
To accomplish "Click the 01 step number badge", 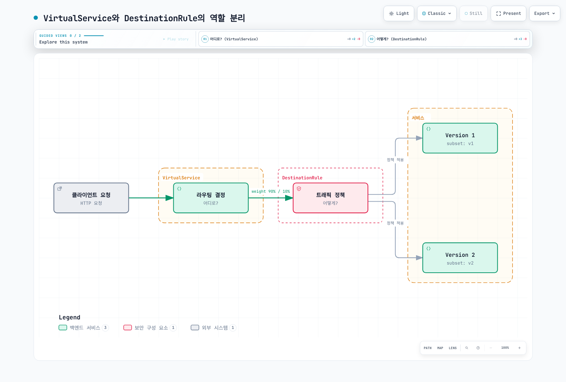I will pyautogui.click(x=205, y=39).
